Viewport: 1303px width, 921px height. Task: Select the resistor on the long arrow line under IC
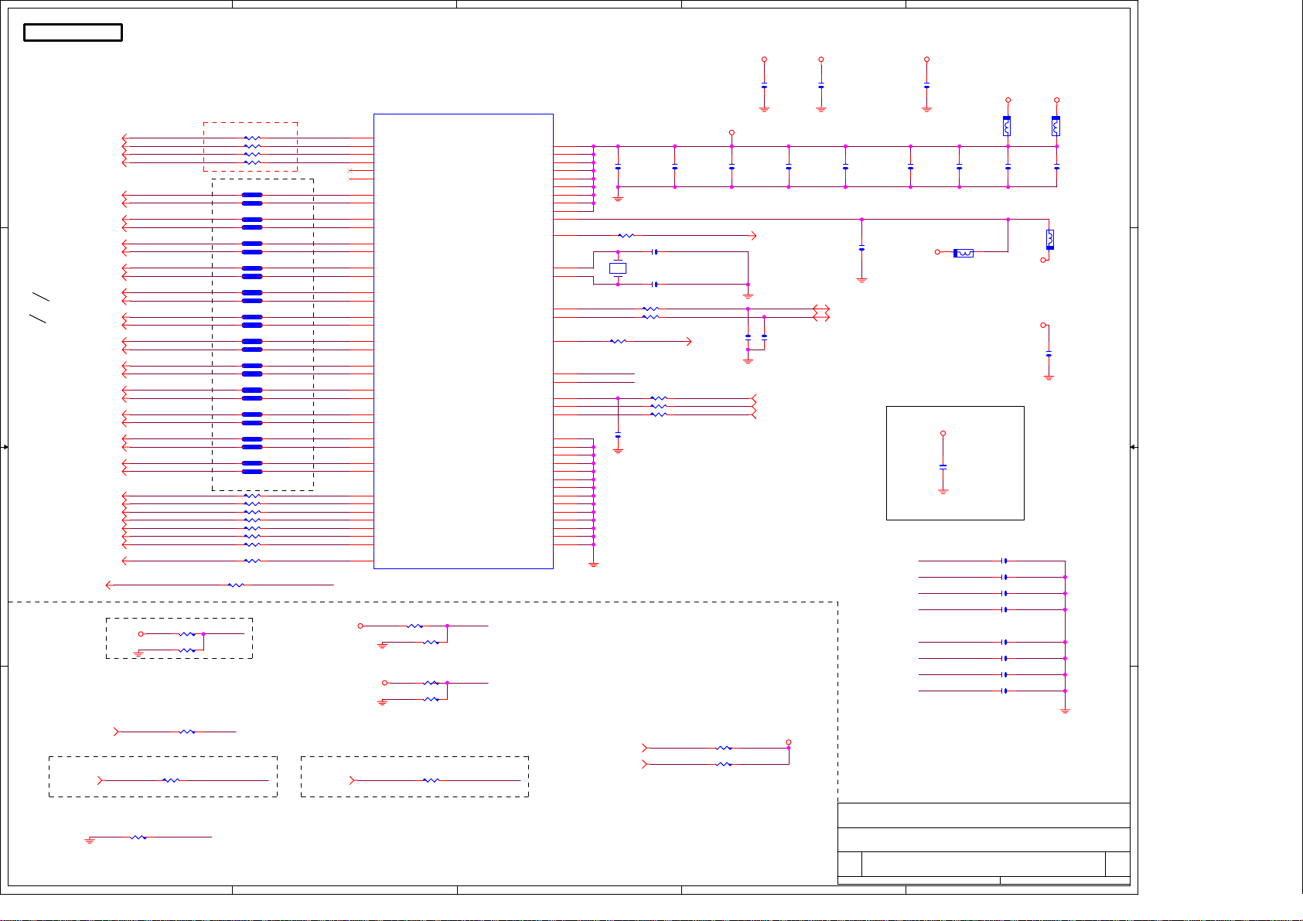coord(236,585)
